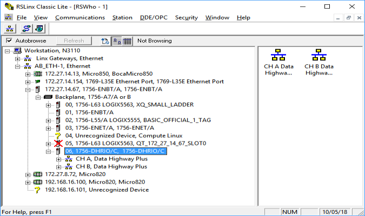Click red X icon on slot 05
365x216 pixels.
58,144
